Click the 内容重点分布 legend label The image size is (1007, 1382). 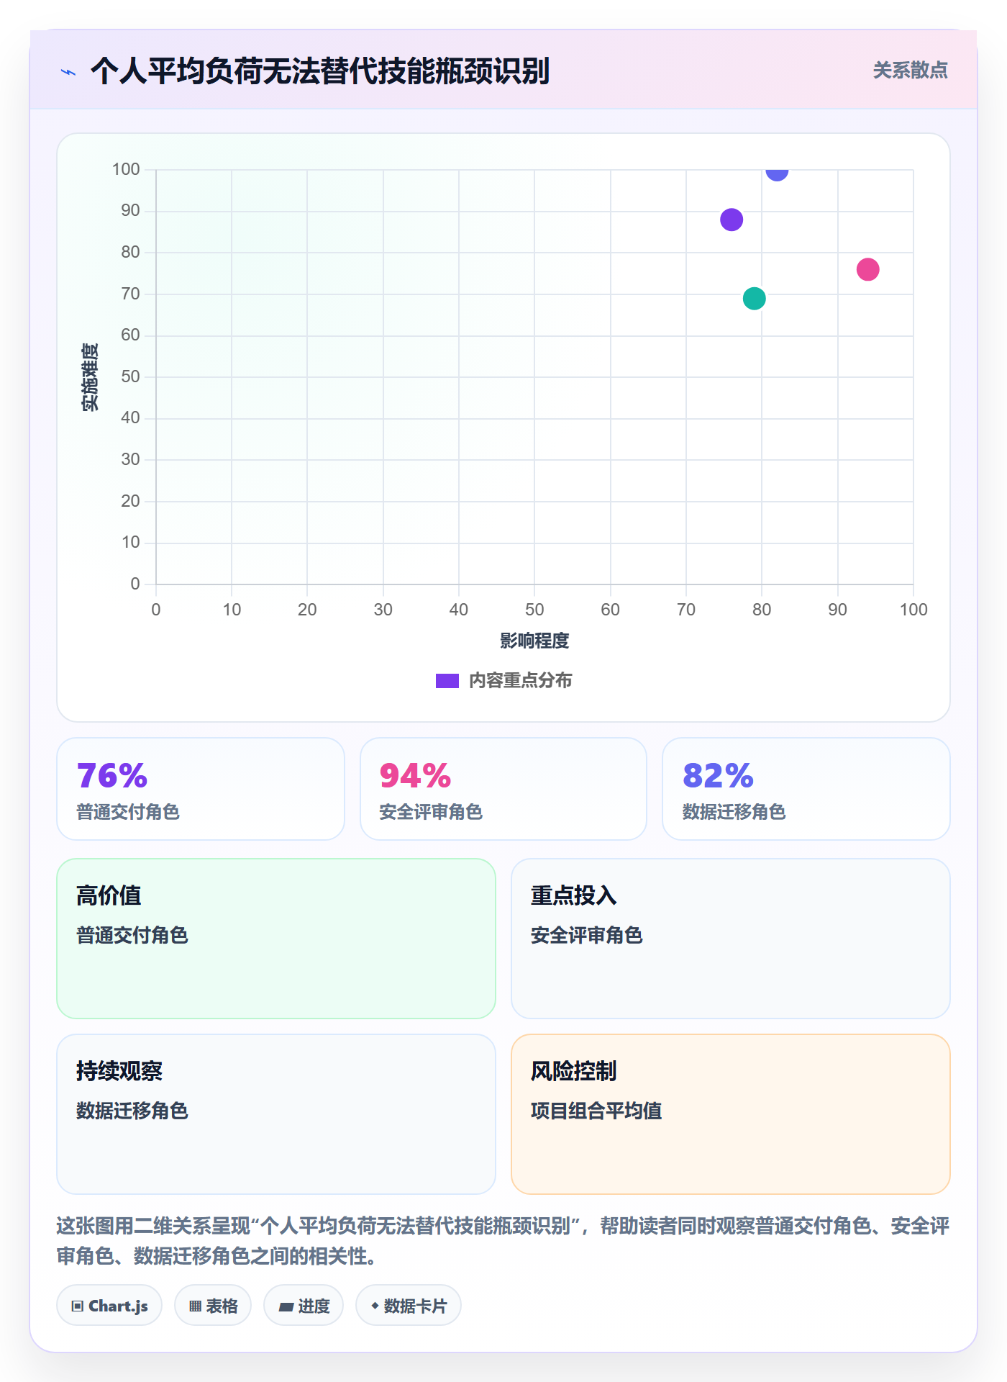click(x=520, y=681)
